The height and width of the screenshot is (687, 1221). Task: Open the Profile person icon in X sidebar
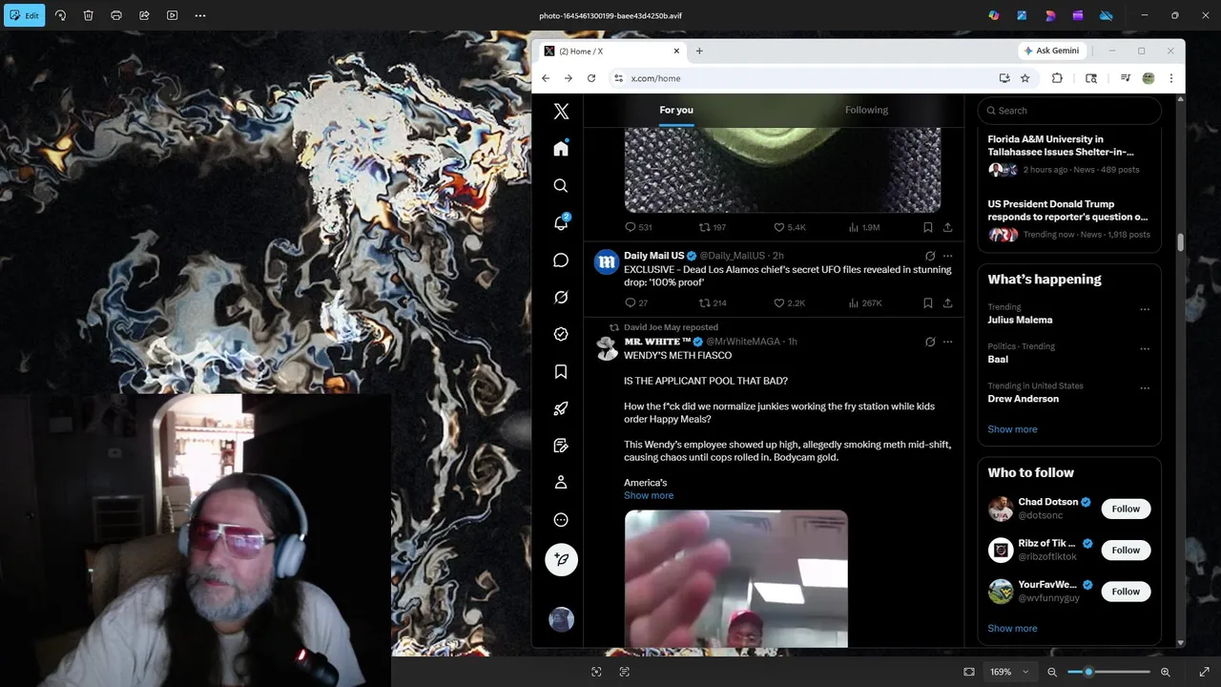(x=561, y=483)
